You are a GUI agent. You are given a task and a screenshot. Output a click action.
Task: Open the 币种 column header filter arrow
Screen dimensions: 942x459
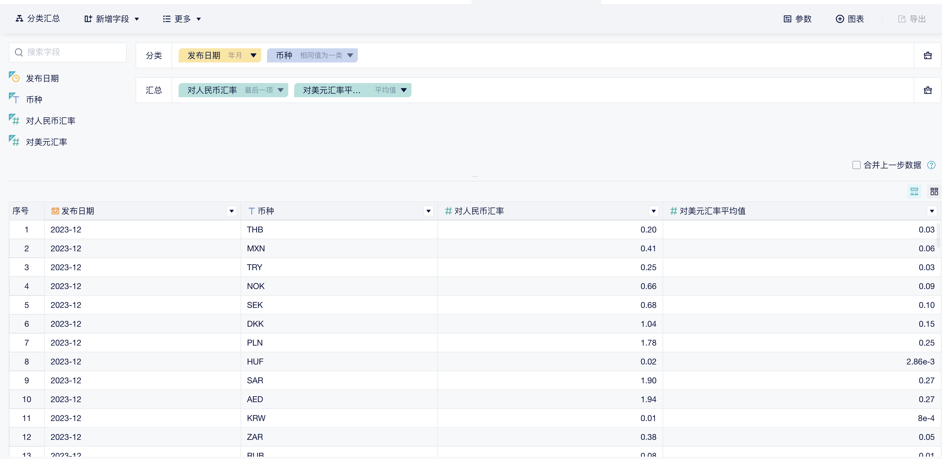pyautogui.click(x=428, y=211)
